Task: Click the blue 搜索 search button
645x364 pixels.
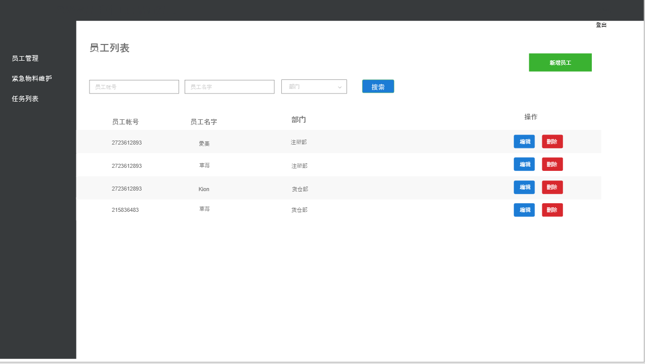Action: click(378, 86)
